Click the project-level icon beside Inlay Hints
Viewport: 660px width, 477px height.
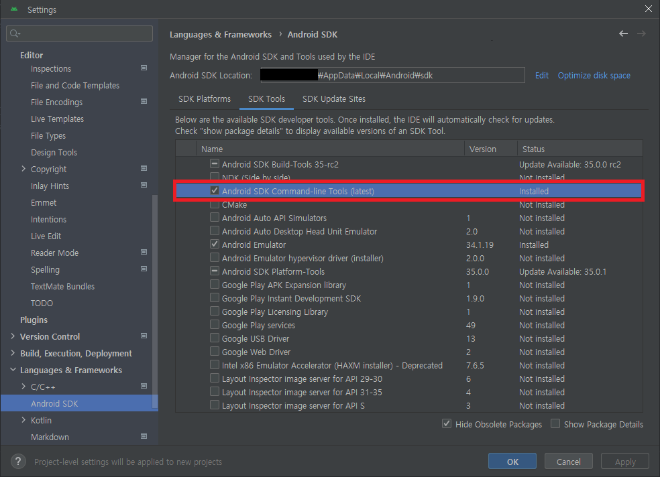tap(144, 185)
